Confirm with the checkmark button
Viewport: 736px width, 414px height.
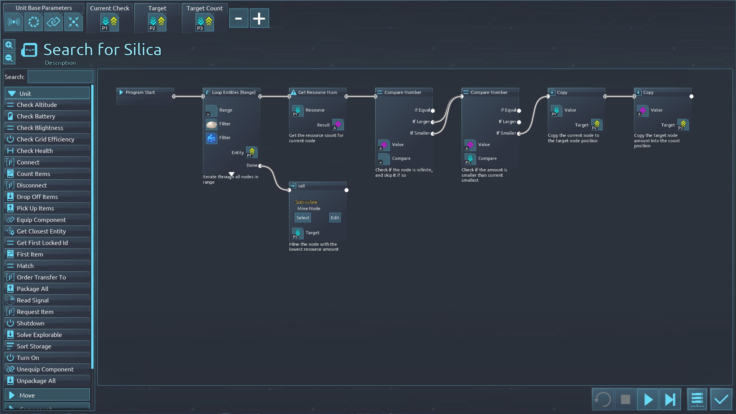721,399
